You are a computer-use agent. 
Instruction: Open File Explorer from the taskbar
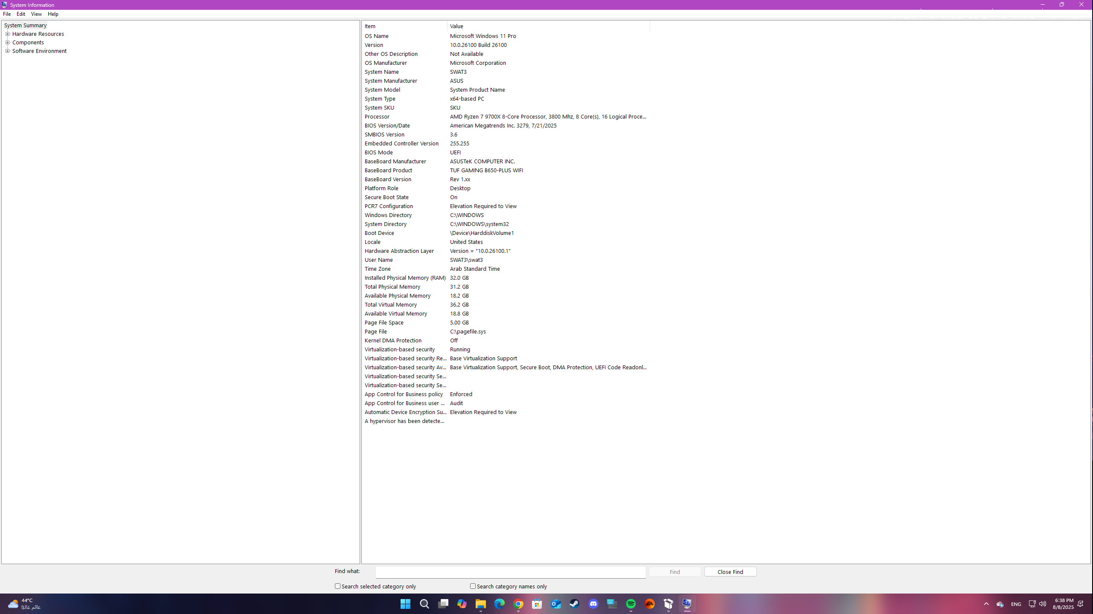[x=481, y=604]
